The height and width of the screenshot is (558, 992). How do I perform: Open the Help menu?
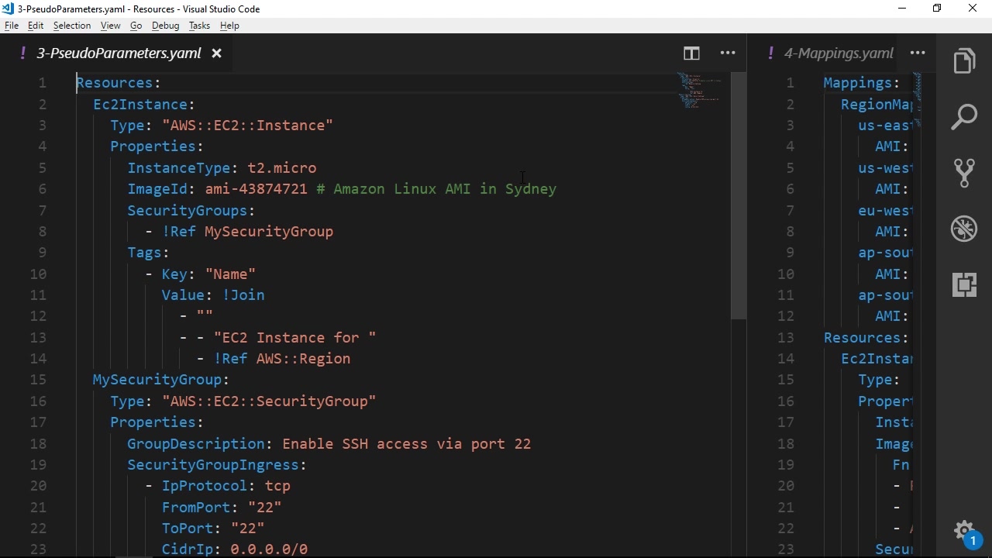[229, 26]
